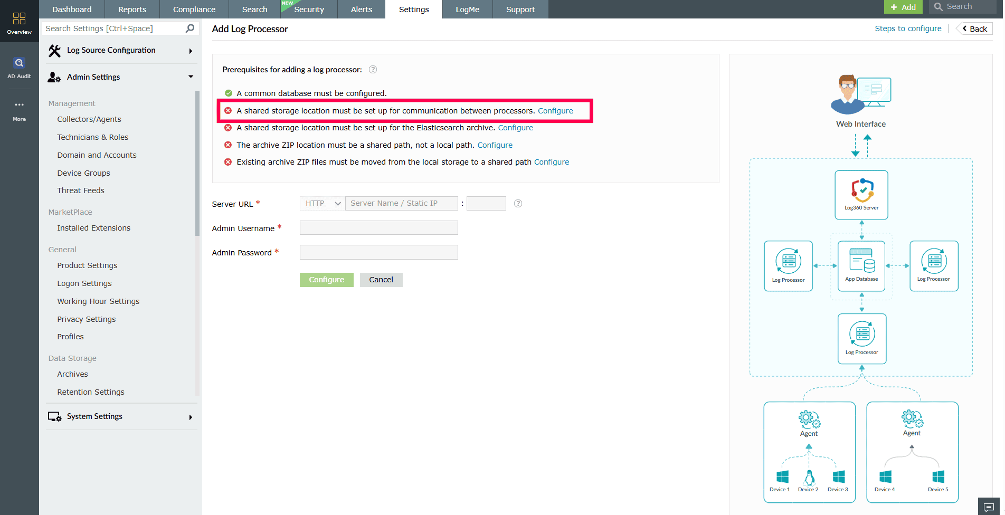This screenshot has height=515, width=1005.
Task: Open Logon Settings page
Action: pos(84,283)
